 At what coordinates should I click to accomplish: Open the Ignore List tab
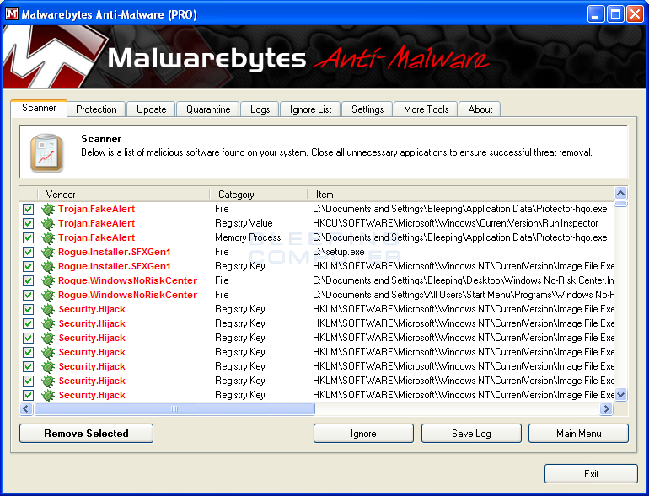pyautogui.click(x=310, y=109)
